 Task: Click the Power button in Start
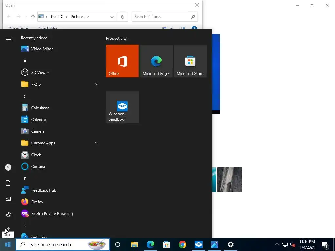pos(8,230)
